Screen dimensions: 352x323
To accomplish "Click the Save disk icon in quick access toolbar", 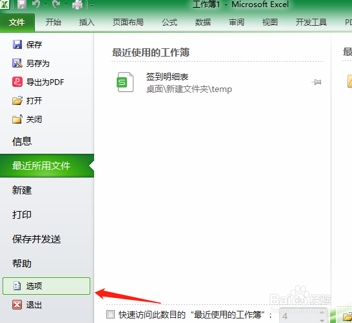I will click(x=22, y=5).
